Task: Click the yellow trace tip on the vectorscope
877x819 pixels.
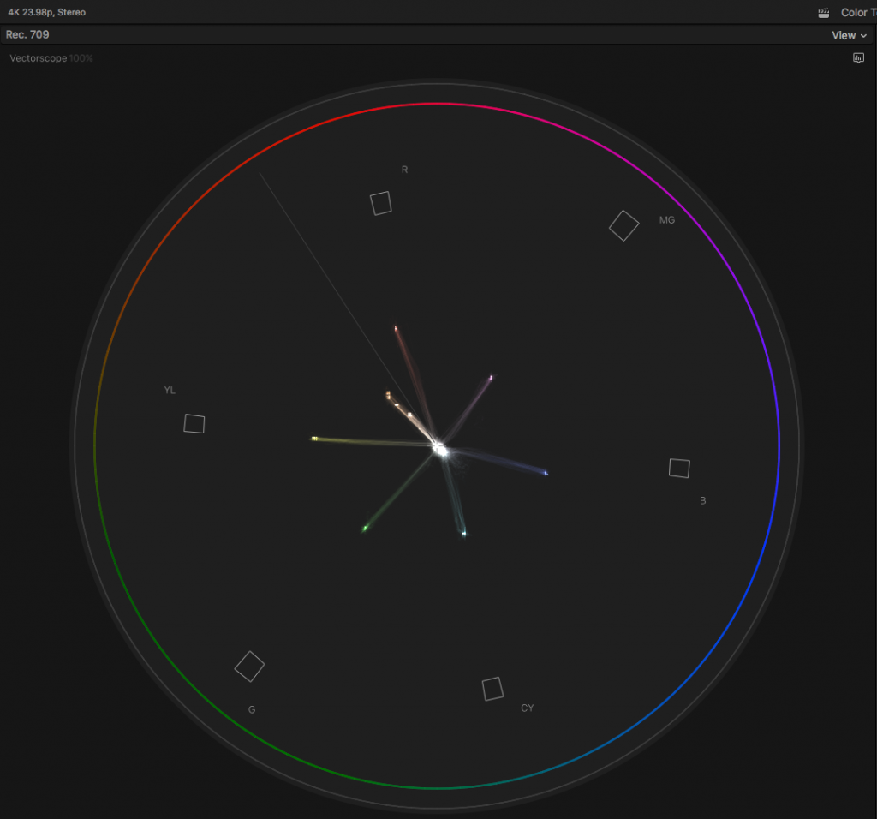Action: (314, 439)
